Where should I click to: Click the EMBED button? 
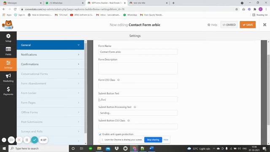pos(229,25)
